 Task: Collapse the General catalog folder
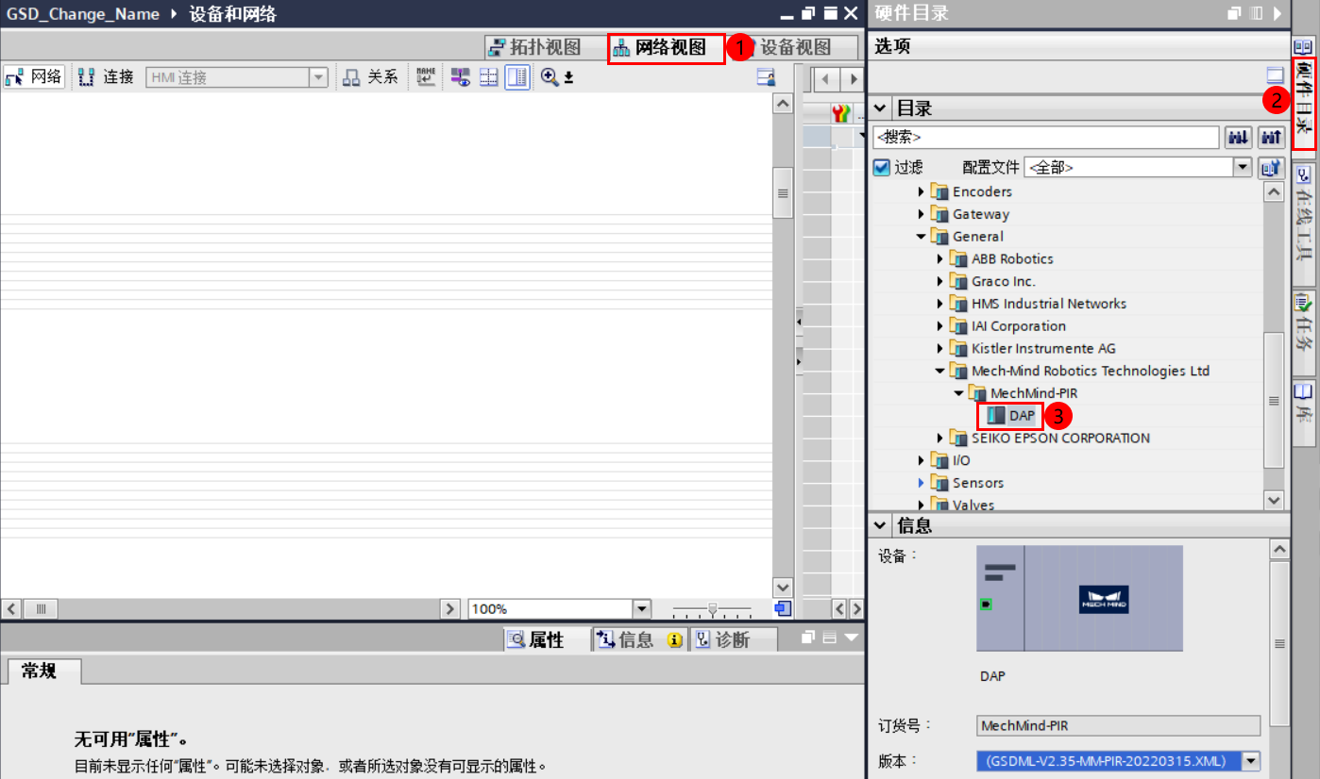click(x=922, y=236)
